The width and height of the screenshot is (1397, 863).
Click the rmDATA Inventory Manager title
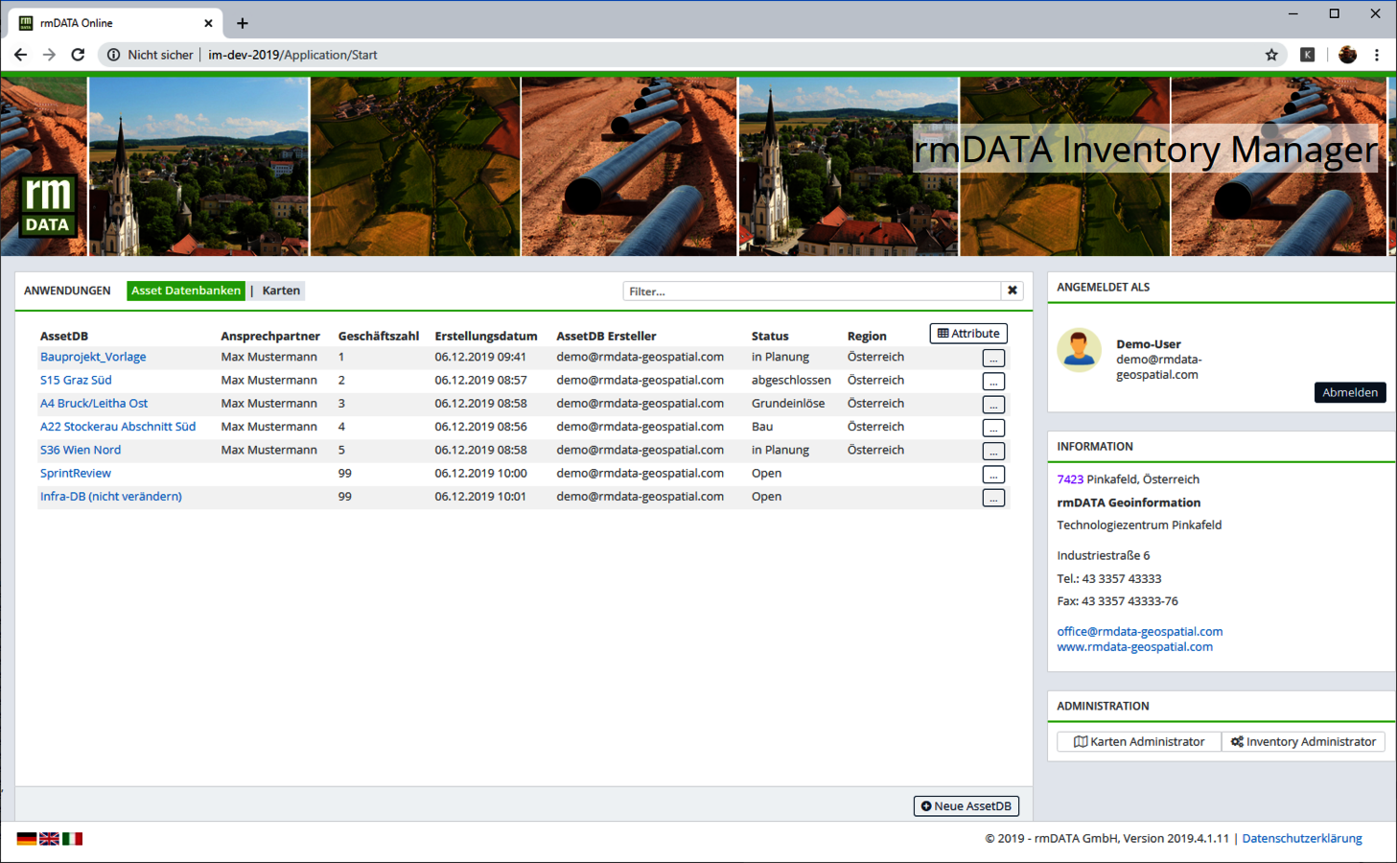(1146, 150)
